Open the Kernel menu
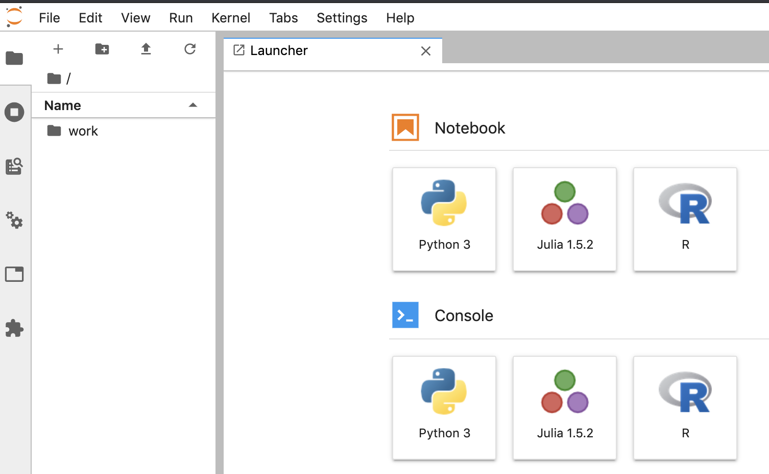 [231, 18]
